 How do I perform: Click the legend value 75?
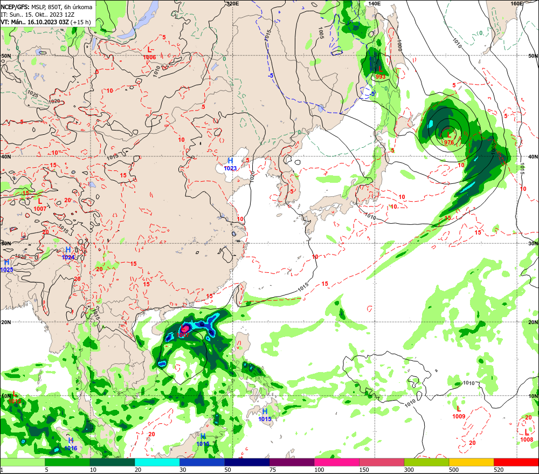(x=273, y=470)
